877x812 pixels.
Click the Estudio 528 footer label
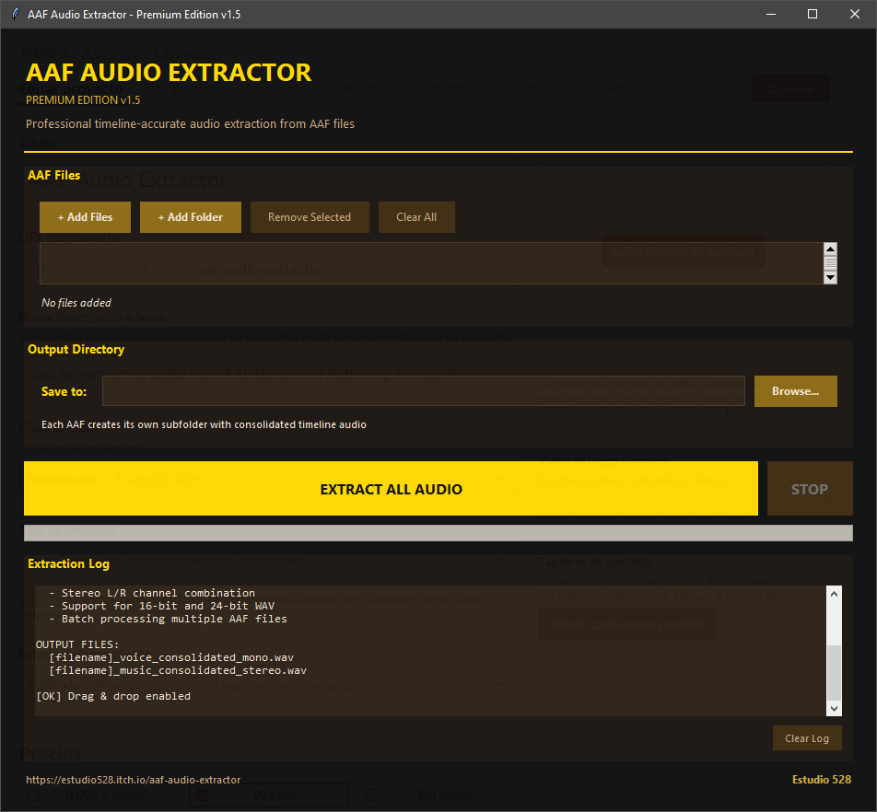(x=822, y=780)
